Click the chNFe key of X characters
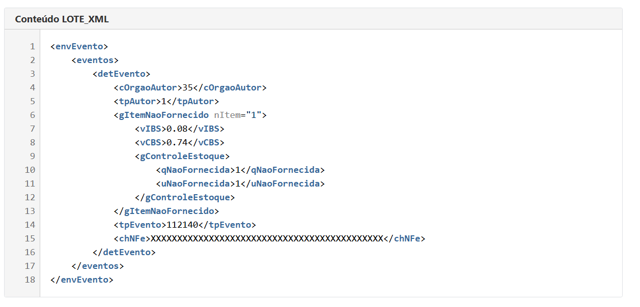The height and width of the screenshot is (307, 640). tap(267, 238)
